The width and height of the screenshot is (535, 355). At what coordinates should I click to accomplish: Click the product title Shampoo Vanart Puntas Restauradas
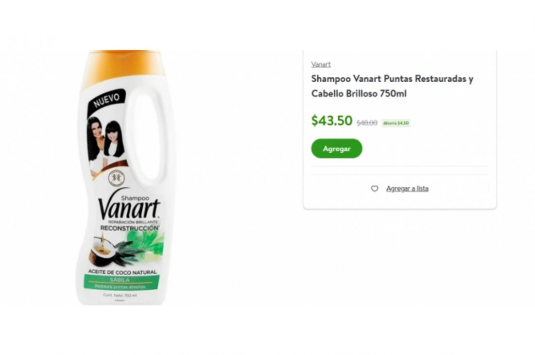pos(392,86)
